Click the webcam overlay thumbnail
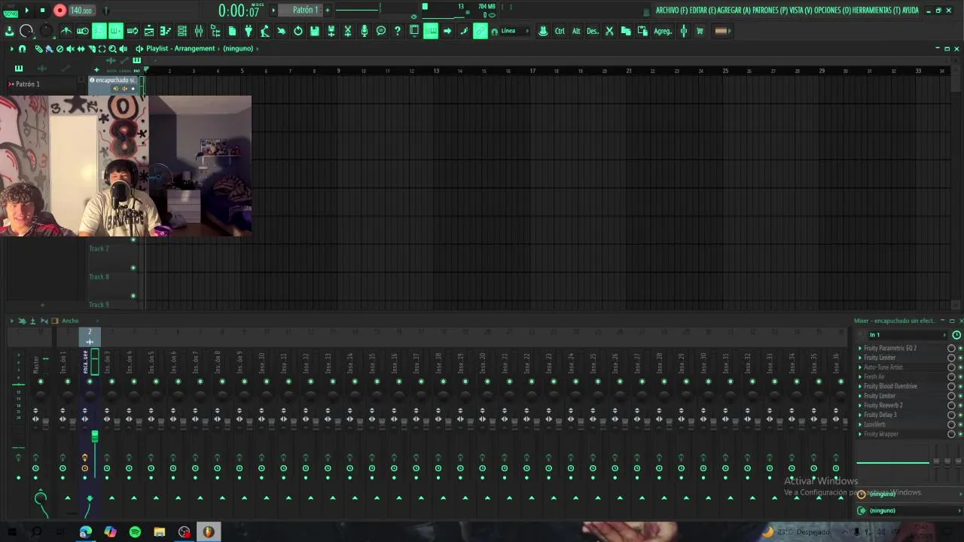 pyautogui.click(x=126, y=166)
